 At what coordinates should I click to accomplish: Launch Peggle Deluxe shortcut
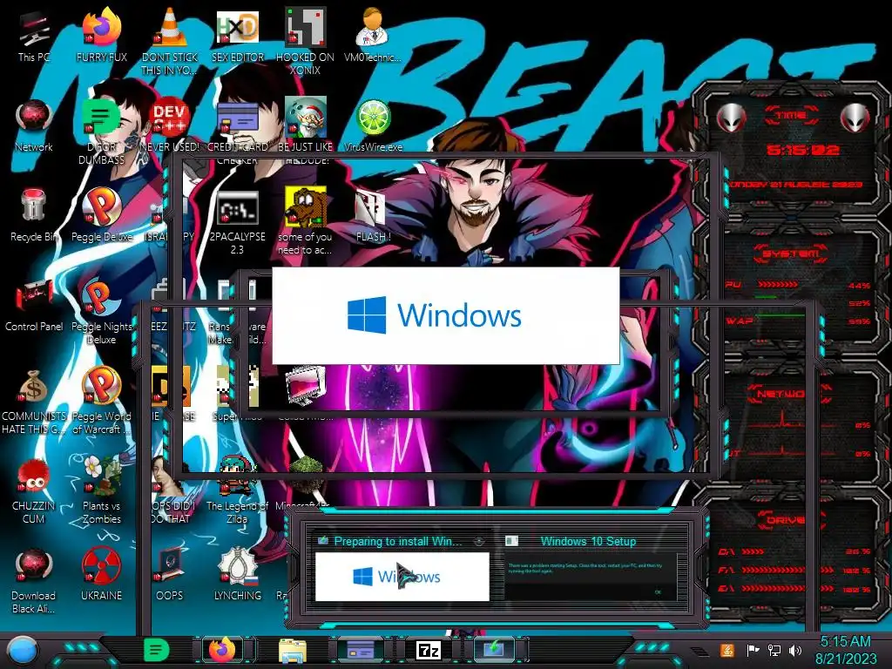coord(101,215)
